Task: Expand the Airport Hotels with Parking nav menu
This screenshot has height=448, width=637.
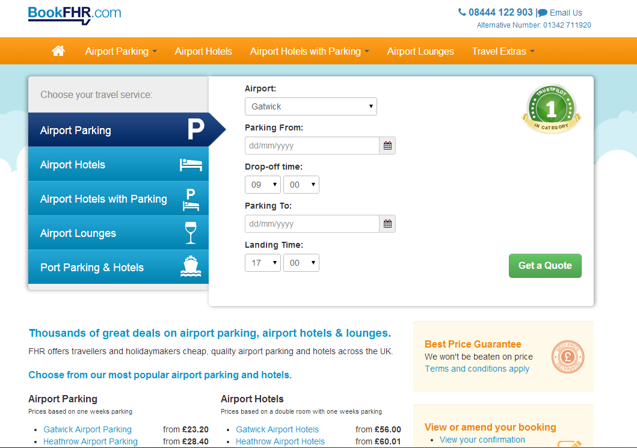Action: [x=310, y=51]
